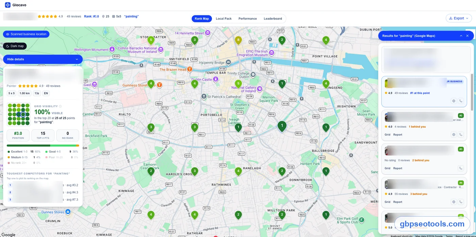Click phone icon on the 2 behind you card
The image size is (476, 237).
coord(461,168)
